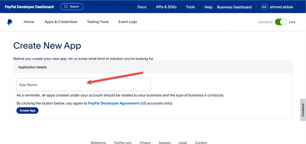Go to Business Dashboard

coord(234,7)
